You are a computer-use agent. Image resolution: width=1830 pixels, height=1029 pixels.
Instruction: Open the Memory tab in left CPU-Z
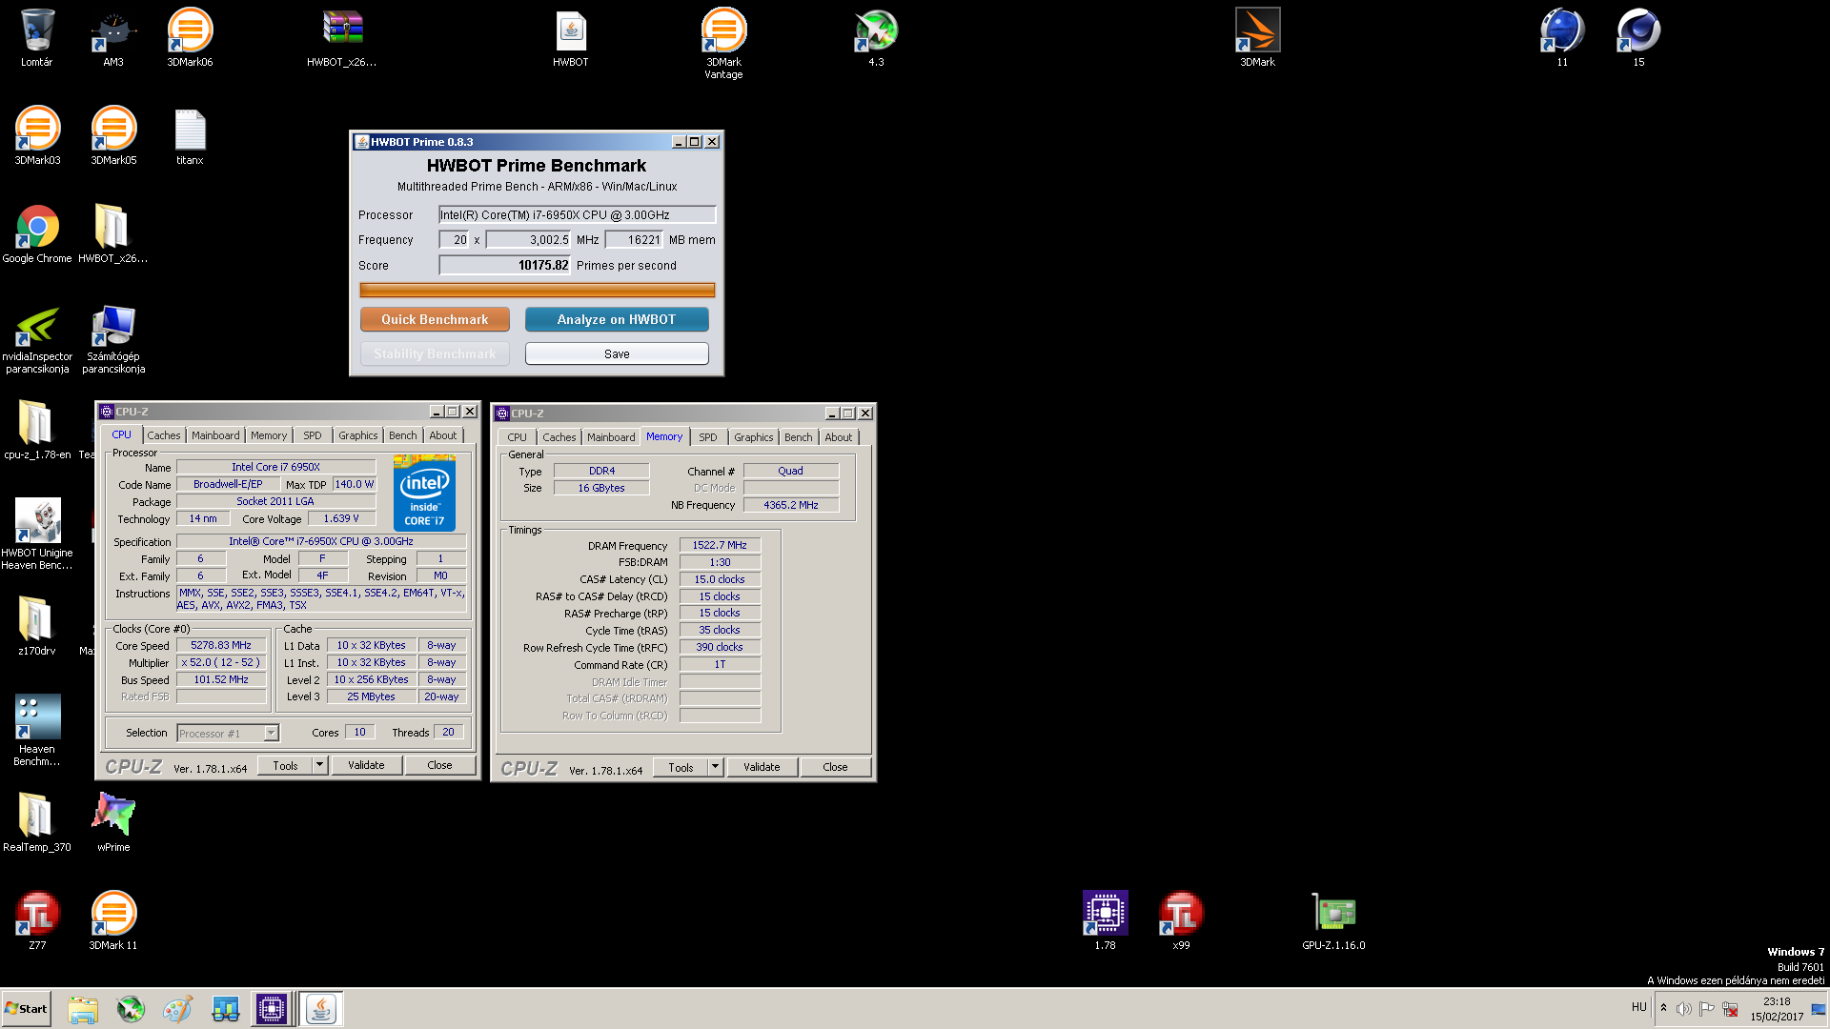269,435
